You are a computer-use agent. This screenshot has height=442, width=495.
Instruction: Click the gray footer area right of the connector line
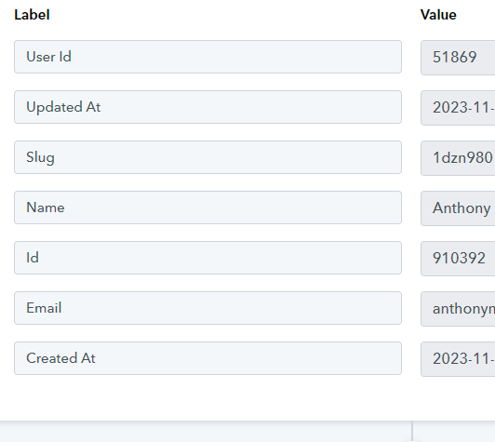point(454,432)
